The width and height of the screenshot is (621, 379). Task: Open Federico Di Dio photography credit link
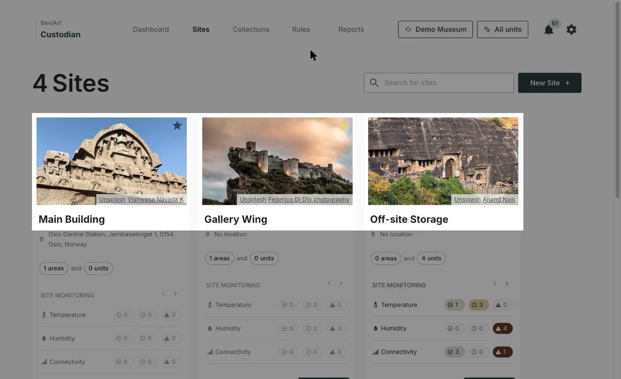[309, 199]
